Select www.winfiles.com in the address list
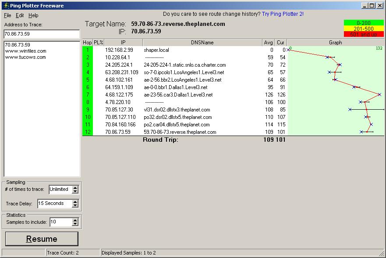Image resolution: width=386 pixels, height=258 pixels. tap(25, 51)
